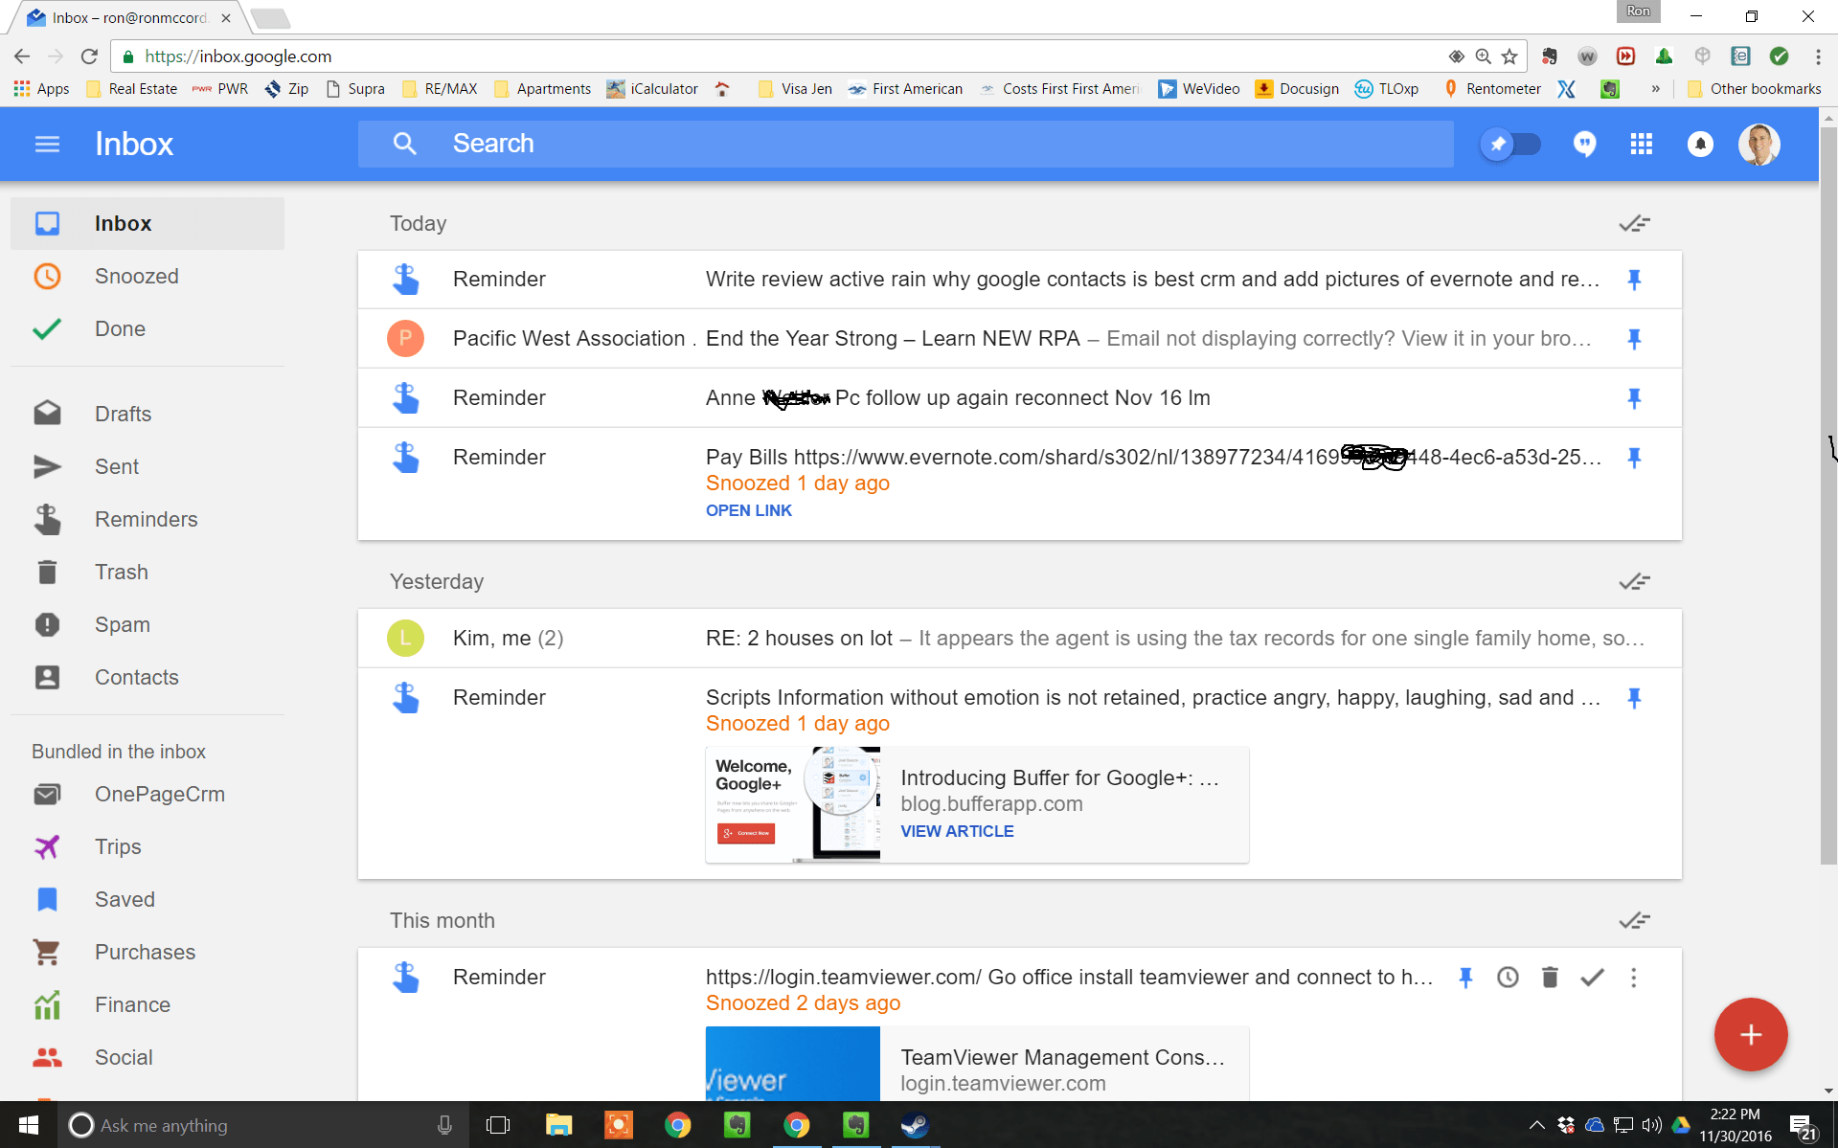Screen dimensions: 1838x1148
Task: Open the navigation hamburger menu
Action: pos(46,144)
